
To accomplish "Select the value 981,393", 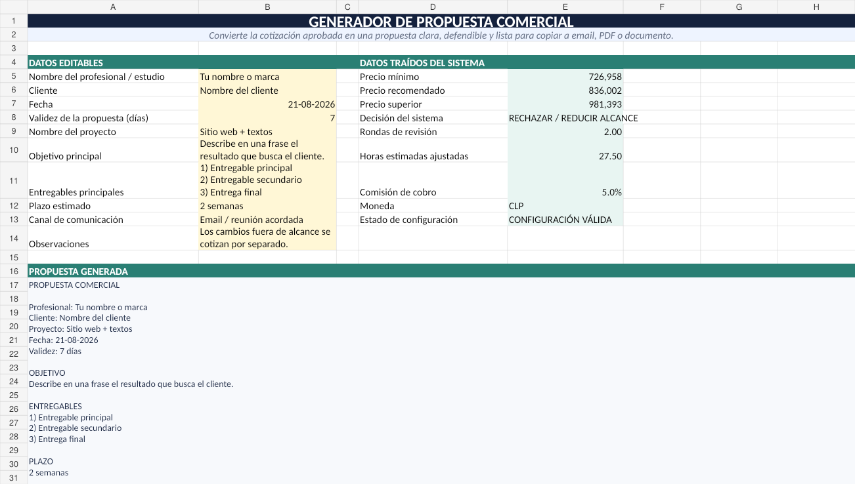I will click(565, 104).
